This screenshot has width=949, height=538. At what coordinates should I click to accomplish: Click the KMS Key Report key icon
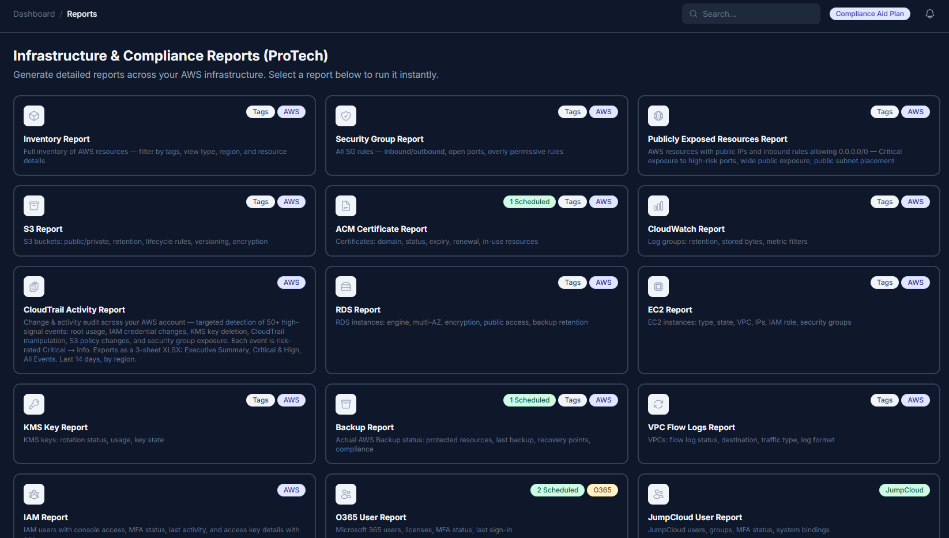[x=34, y=404]
